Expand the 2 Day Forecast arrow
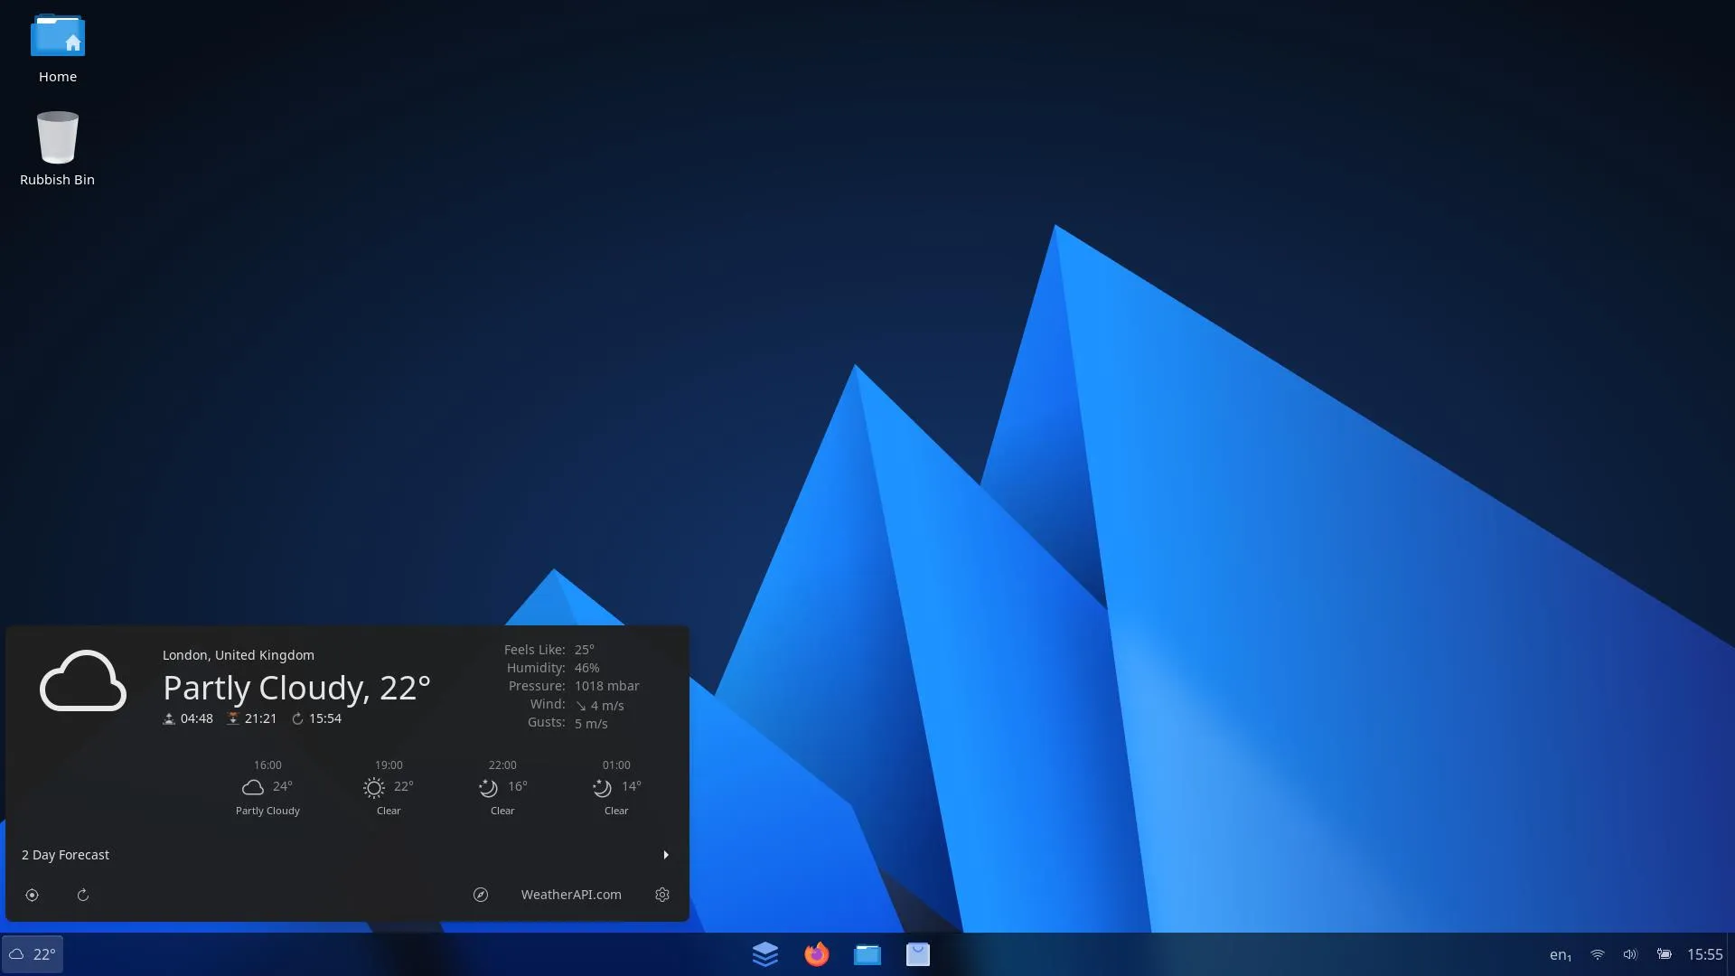 [x=666, y=855]
